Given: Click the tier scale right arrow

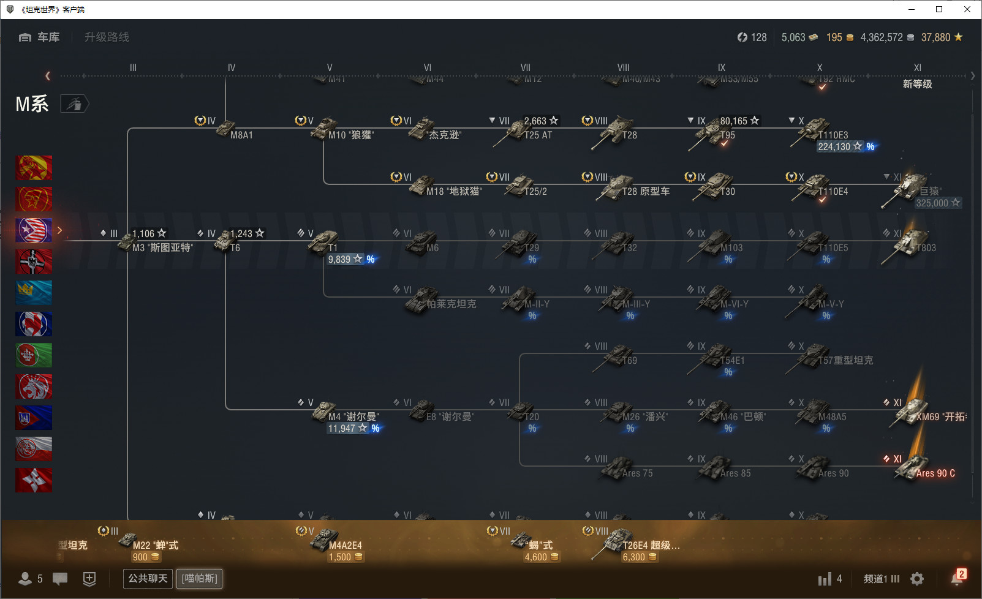Looking at the screenshot, I should pos(972,76).
